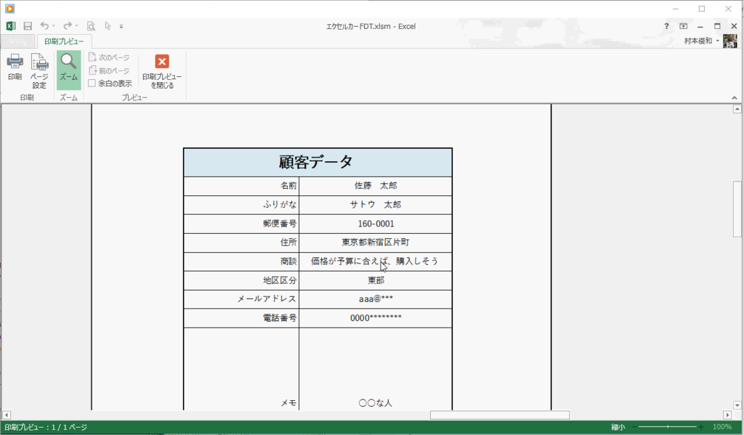
Task: Open Ribbon Display Options icon
Action: point(683,26)
